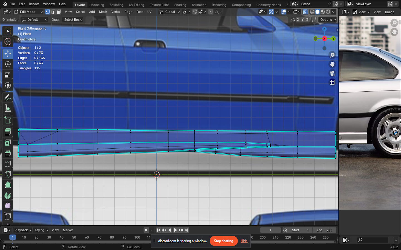
Task: Toggle Y axis mirror
Action: coord(303,20)
